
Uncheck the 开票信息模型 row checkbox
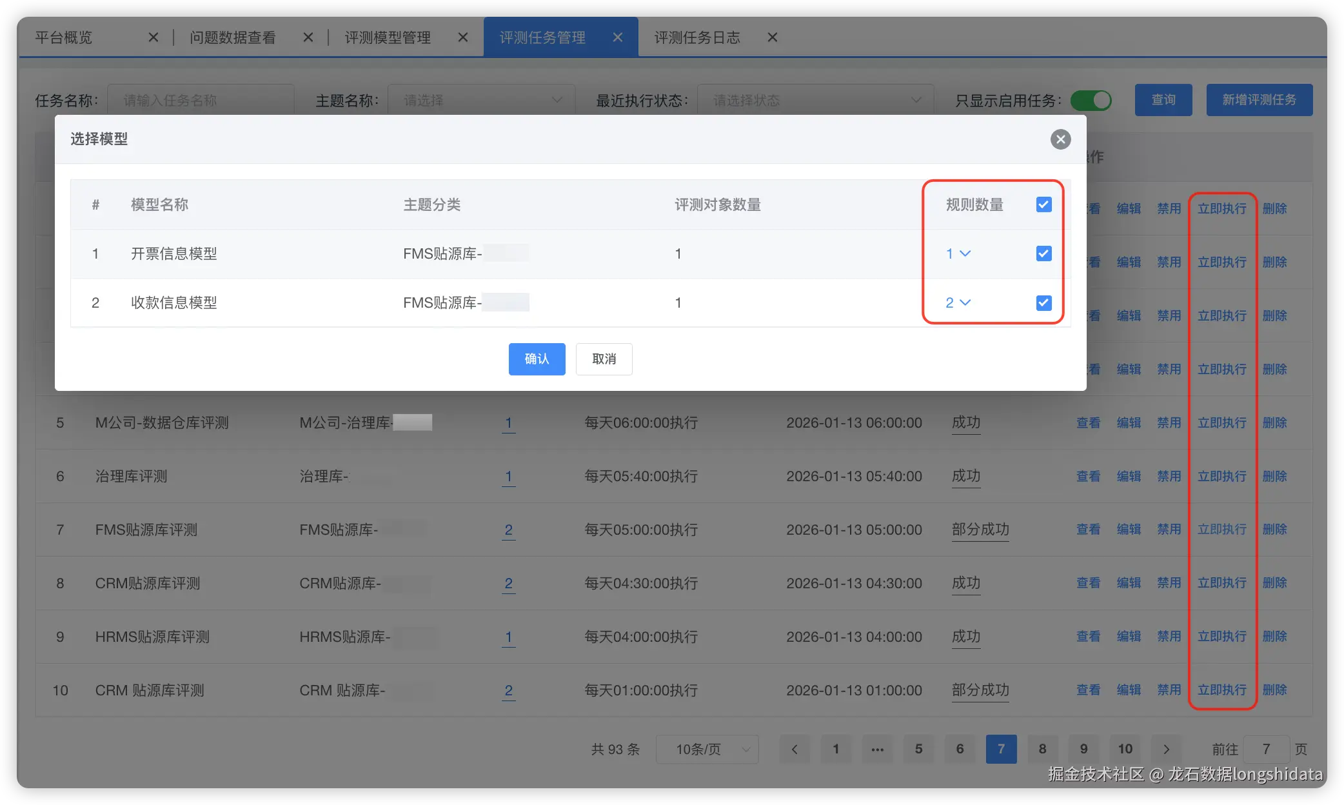[1043, 253]
